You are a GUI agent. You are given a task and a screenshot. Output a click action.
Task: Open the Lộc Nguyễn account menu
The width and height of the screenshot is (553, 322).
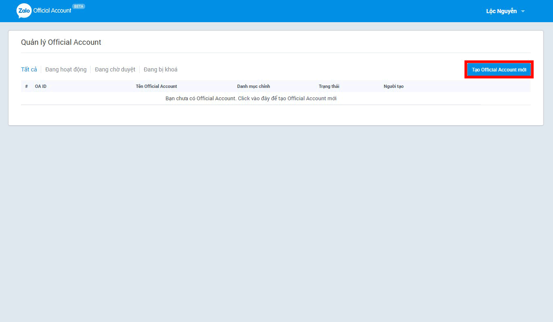click(x=501, y=11)
